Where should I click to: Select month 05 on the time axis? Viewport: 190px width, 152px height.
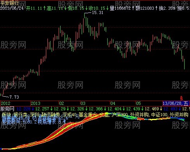point(138,103)
